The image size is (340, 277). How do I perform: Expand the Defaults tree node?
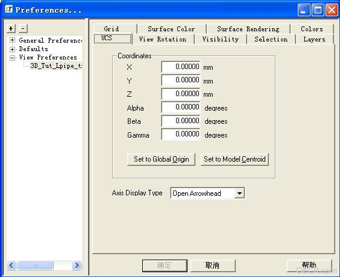click(x=13, y=49)
